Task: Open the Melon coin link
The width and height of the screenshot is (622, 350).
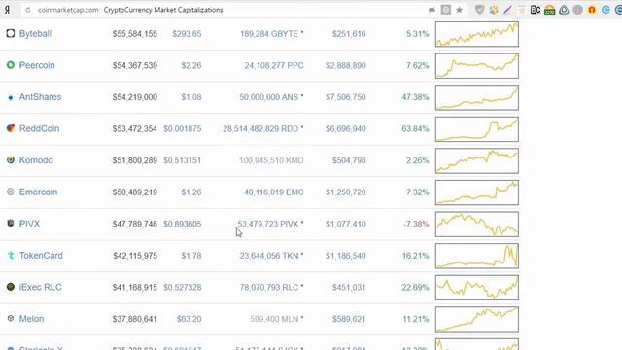Action: click(31, 319)
